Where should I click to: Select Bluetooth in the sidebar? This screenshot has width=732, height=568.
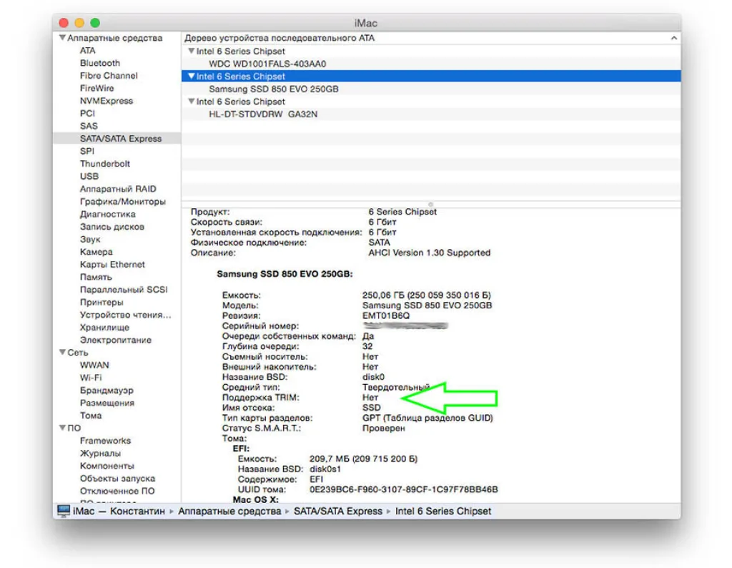(100, 63)
